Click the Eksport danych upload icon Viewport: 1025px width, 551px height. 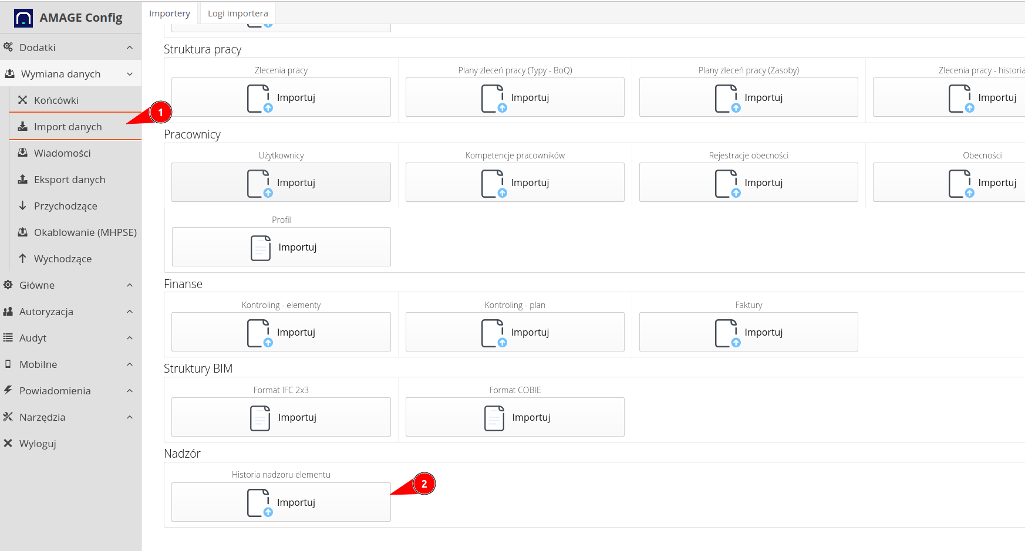(22, 179)
